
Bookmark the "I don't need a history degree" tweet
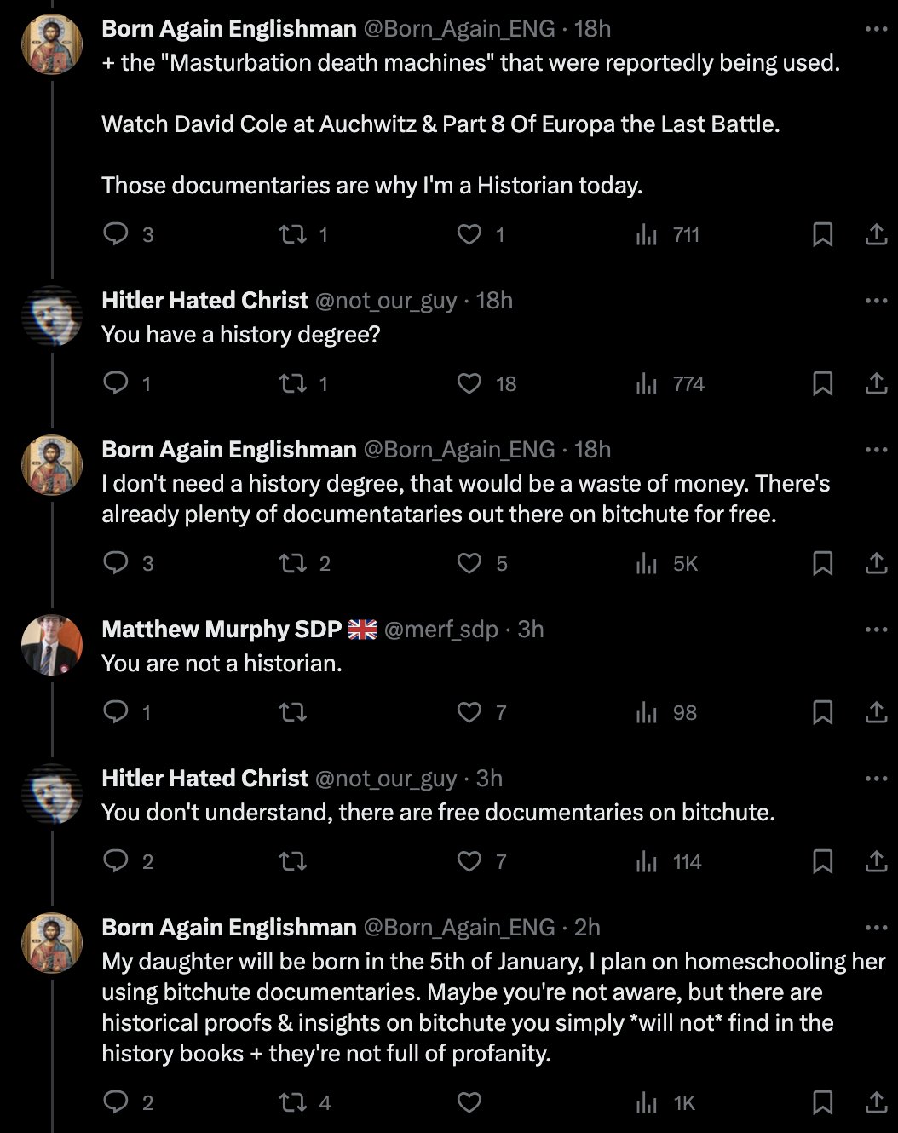point(822,563)
